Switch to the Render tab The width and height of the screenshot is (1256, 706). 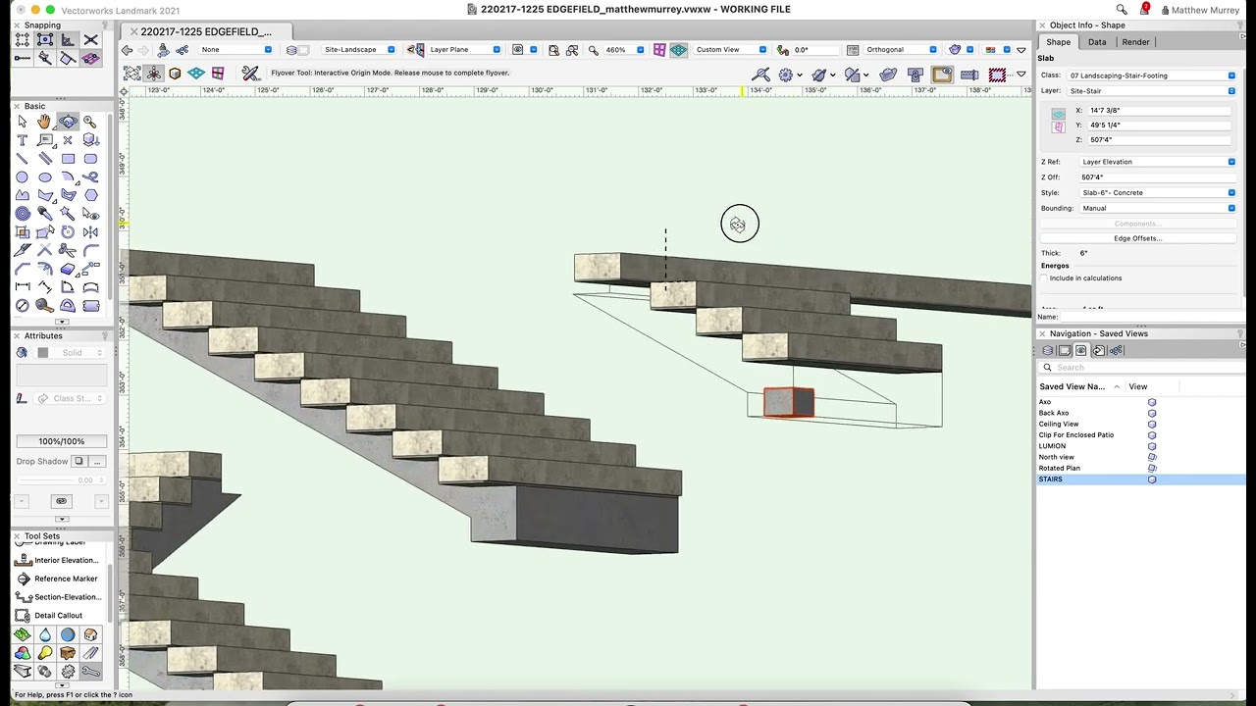pos(1136,42)
